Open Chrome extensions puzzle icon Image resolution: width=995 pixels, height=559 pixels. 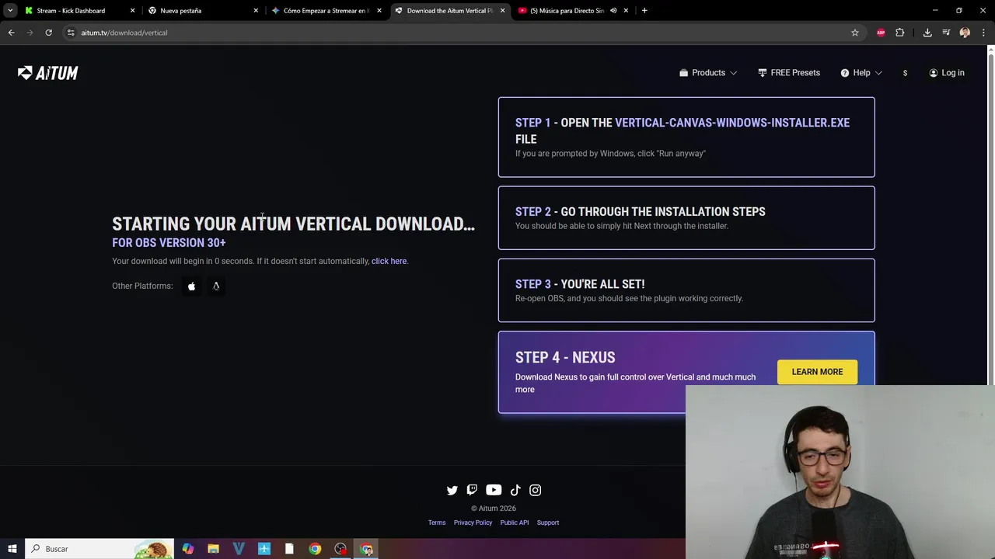tap(900, 33)
